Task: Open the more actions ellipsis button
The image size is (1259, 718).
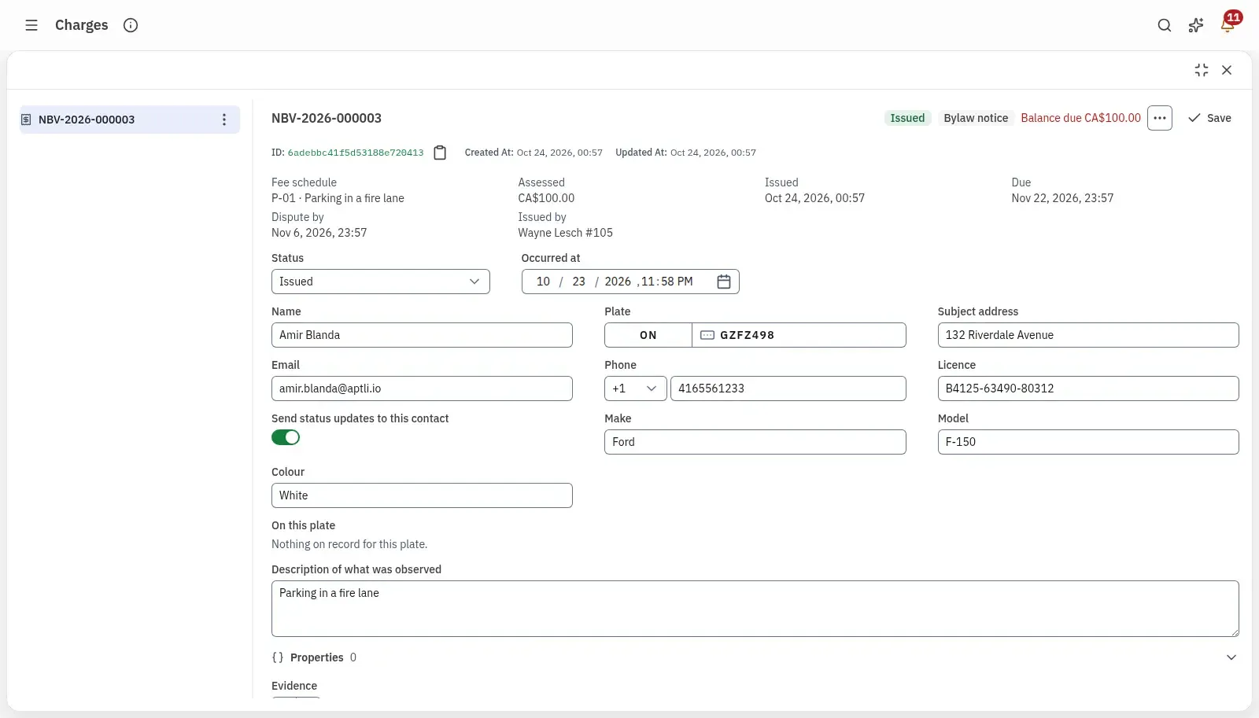Action: pyautogui.click(x=1160, y=118)
